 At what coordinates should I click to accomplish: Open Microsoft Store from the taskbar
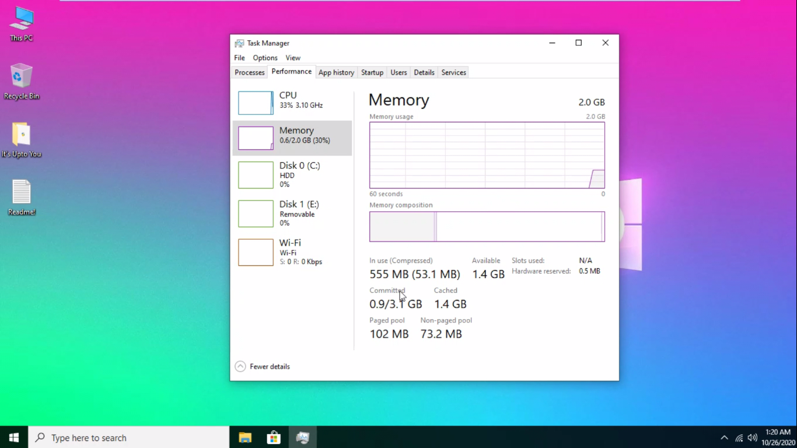point(274,437)
